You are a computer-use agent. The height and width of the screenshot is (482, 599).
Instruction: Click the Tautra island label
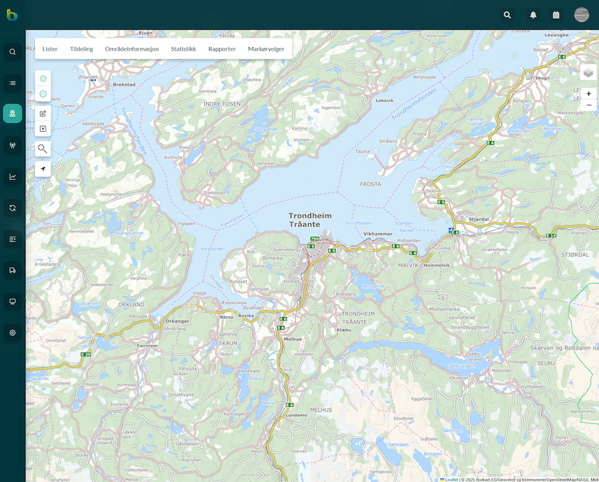[x=362, y=151]
